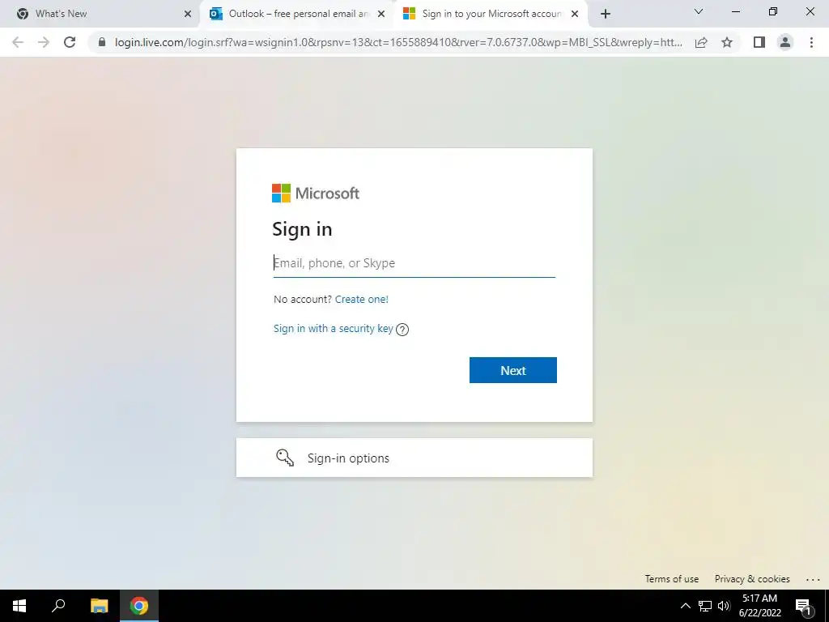The image size is (829, 622).
Task: Open the Windows Start menu
Action: [19, 606]
